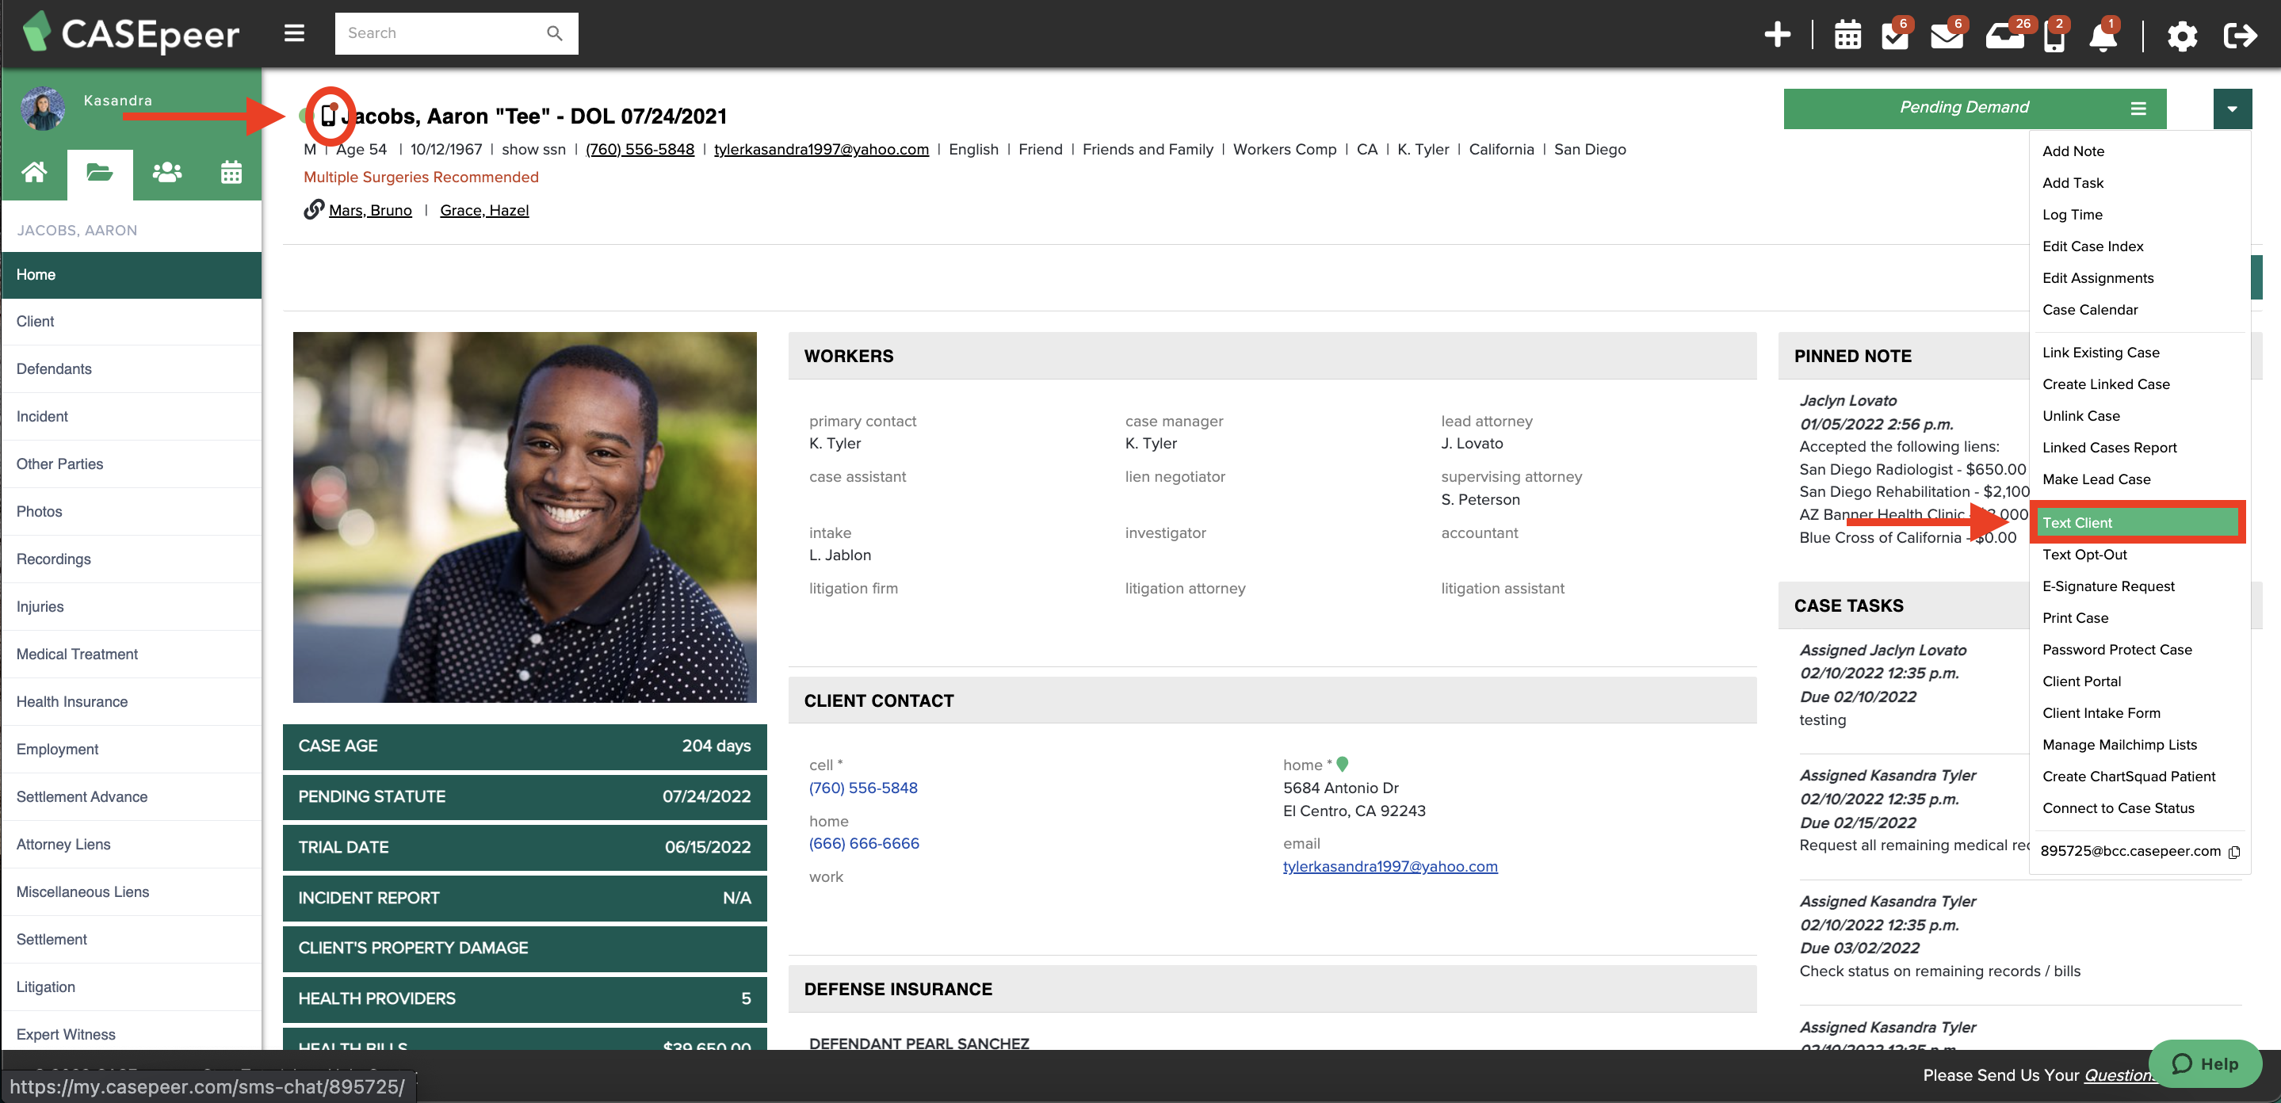2281x1103 pixels.
Task: Click the mobile phone icon beside client name
Action: [x=328, y=115]
